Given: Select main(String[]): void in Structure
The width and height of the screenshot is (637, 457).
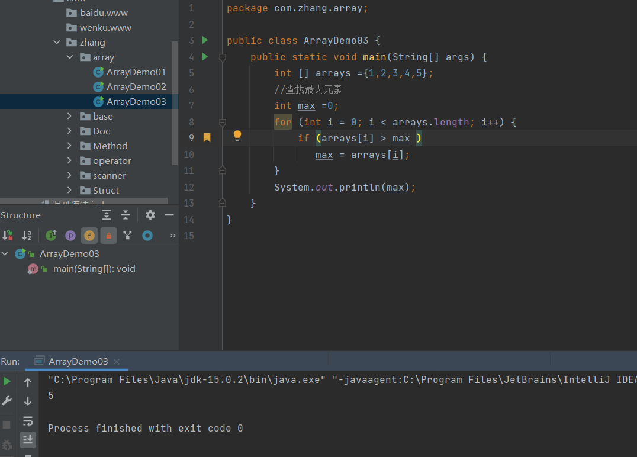Looking at the screenshot, I should pyautogui.click(x=94, y=269).
